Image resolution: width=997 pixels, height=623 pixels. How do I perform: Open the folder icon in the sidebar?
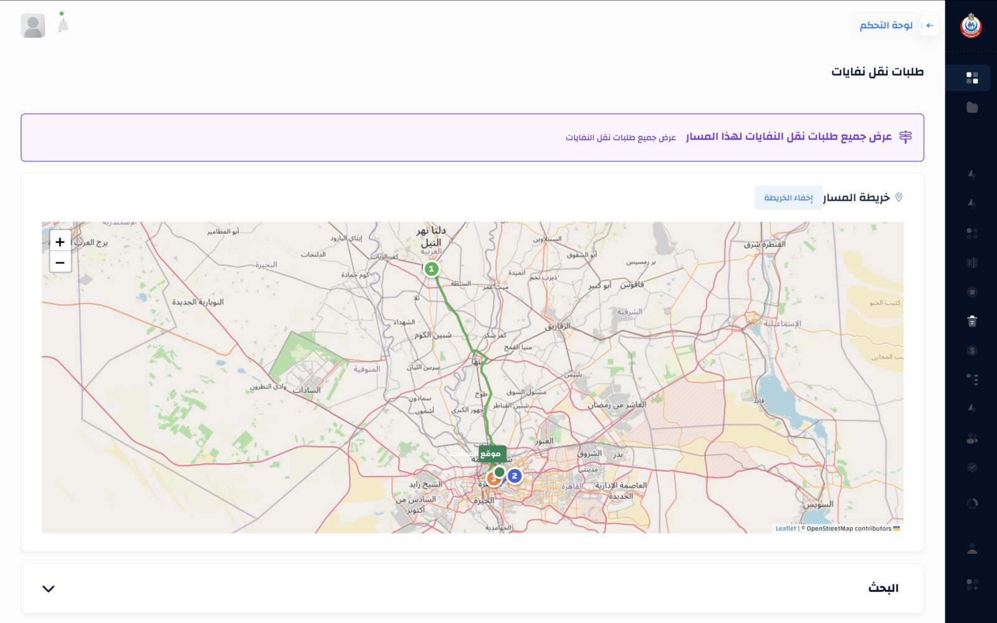(972, 107)
